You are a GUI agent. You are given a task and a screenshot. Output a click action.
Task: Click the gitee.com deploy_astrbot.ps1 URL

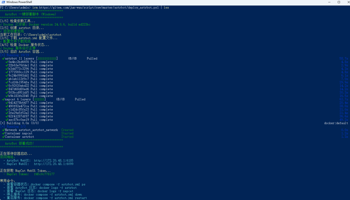[x=99, y=7]
